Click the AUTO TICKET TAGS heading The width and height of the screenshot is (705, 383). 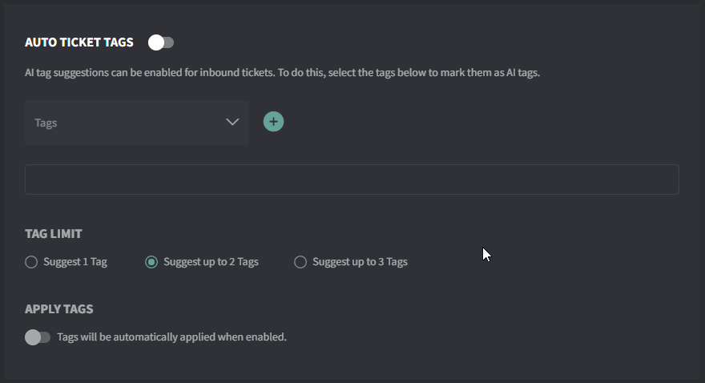[x=79, y=42]
